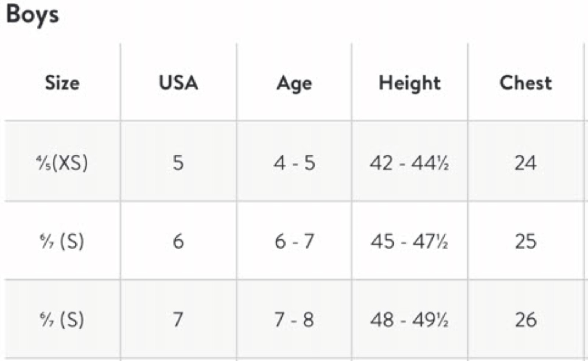Click the age 6 - 7 cell
This screenshot has height=361, width=588.
[294, 241]
